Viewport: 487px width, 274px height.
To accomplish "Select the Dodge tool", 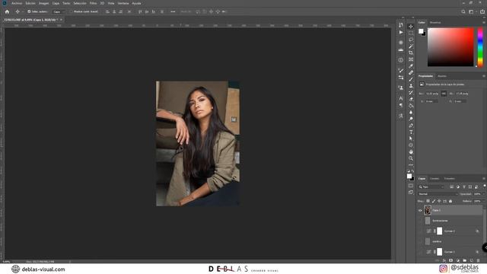I will (x=411, y=119).
